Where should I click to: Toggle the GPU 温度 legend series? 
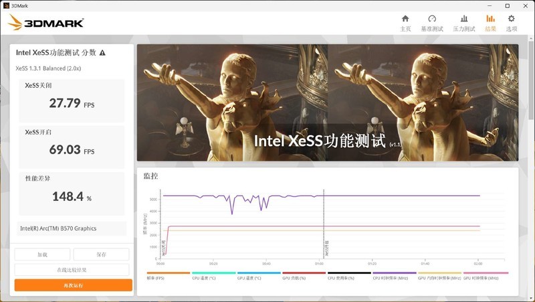(259, 276)
